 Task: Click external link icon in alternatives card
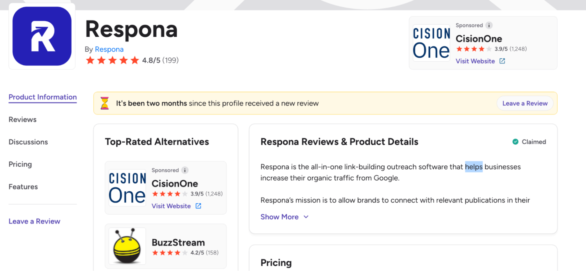click(198, 206)
